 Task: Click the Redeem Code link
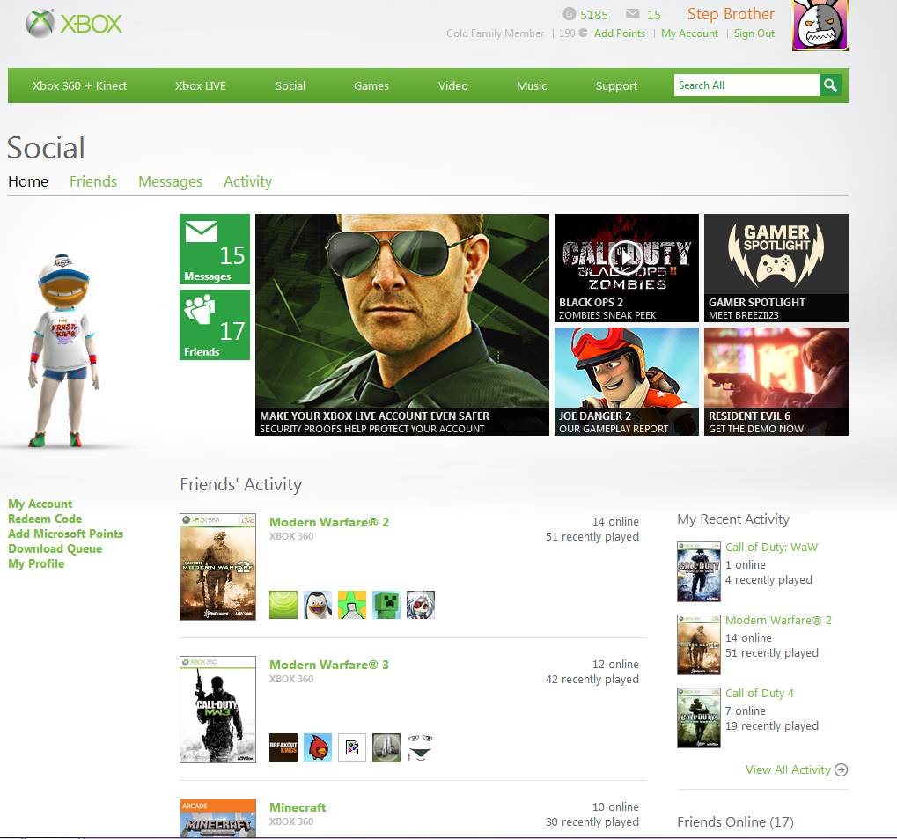(x=45, y=519)
